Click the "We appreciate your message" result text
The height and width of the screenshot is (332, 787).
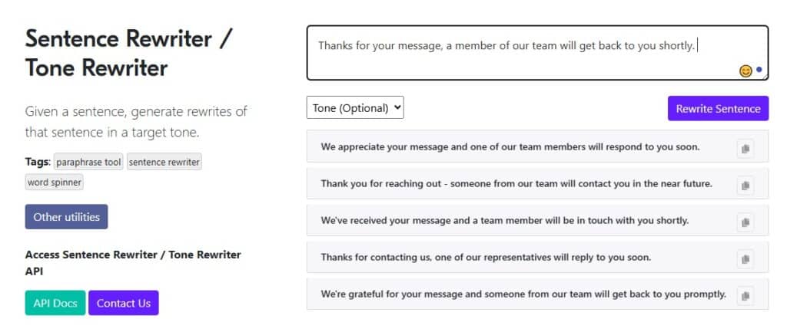tap(510, 146)
